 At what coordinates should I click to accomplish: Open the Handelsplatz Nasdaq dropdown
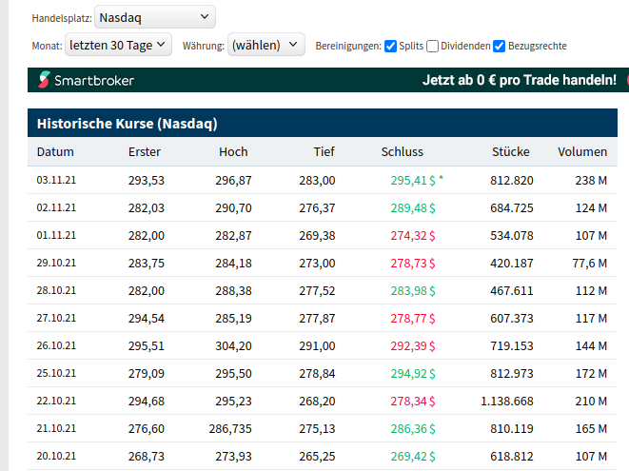155,17
